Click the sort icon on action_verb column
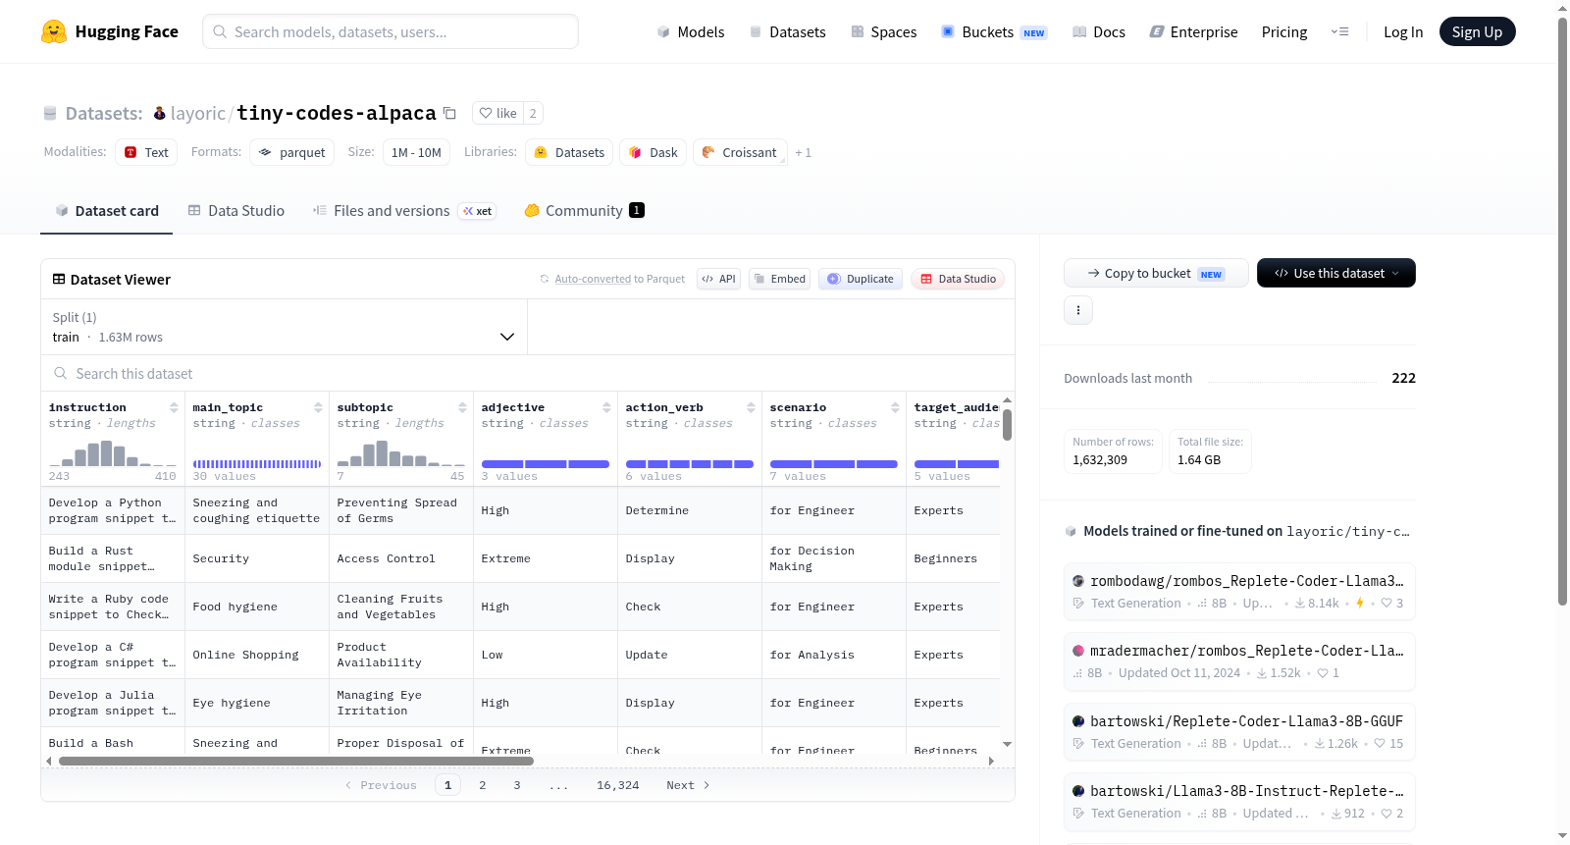Screen dimensions: 1570x845 [751, 407]
